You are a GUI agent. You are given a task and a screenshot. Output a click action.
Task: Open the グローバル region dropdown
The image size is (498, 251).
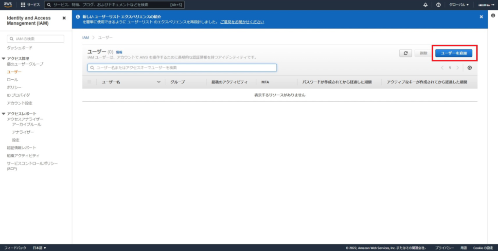(459, 4)
